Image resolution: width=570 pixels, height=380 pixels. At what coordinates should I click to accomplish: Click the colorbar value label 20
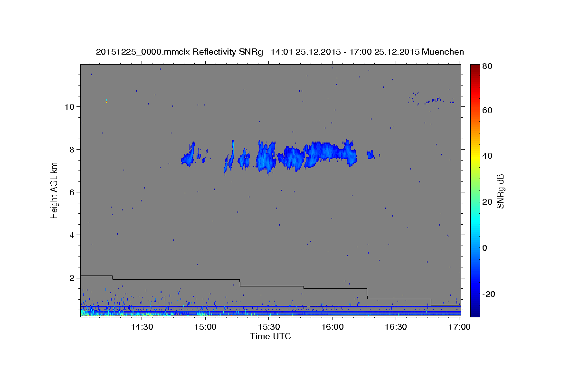[488, 202]
